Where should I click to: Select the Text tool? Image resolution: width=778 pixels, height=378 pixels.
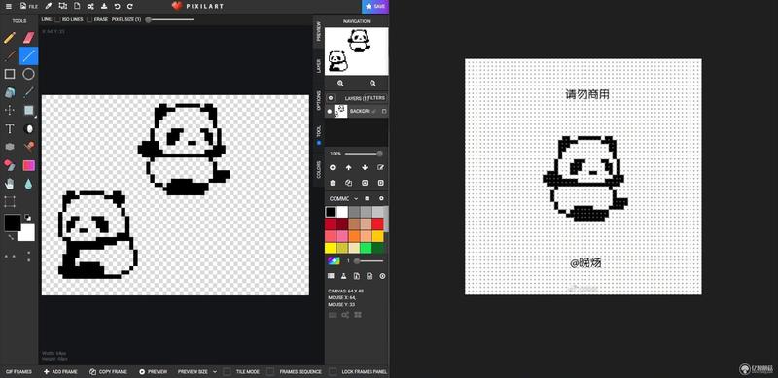click(10, 129)
